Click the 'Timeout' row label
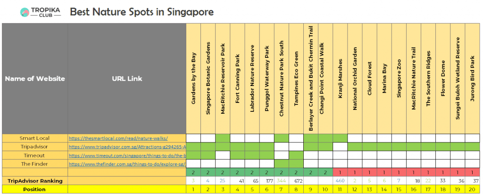 pos(35,156)
